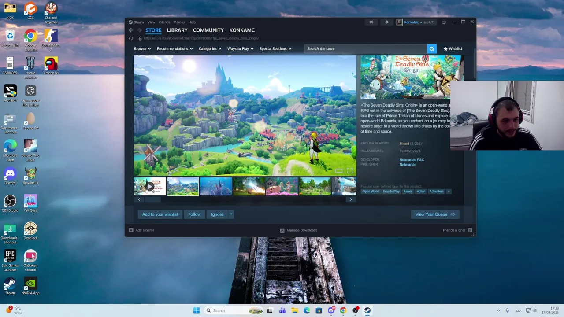Open the Categories dropdown
Screen dimensions: 564x317
click(x=210, y=49)
